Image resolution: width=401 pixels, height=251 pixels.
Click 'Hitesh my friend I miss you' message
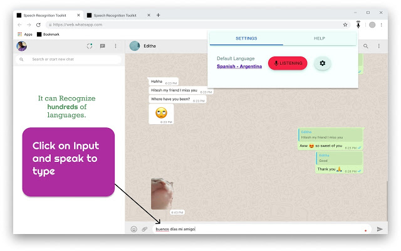click(x=180, y=90)
